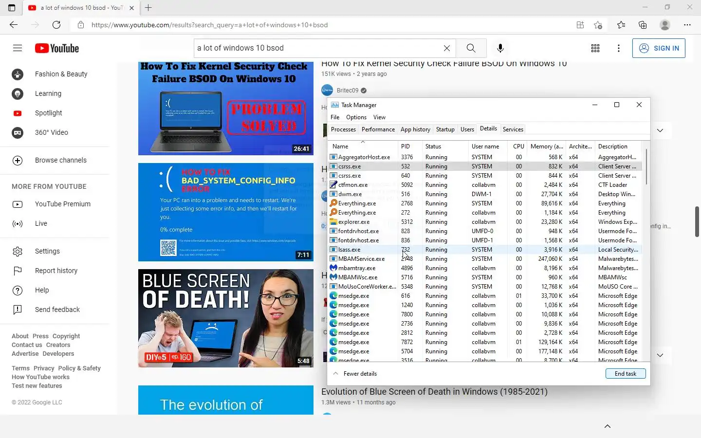The height and width of the screenshot is (438, 701).
Task: Click Task Manager vertical scrollbar
Action: 646,167
